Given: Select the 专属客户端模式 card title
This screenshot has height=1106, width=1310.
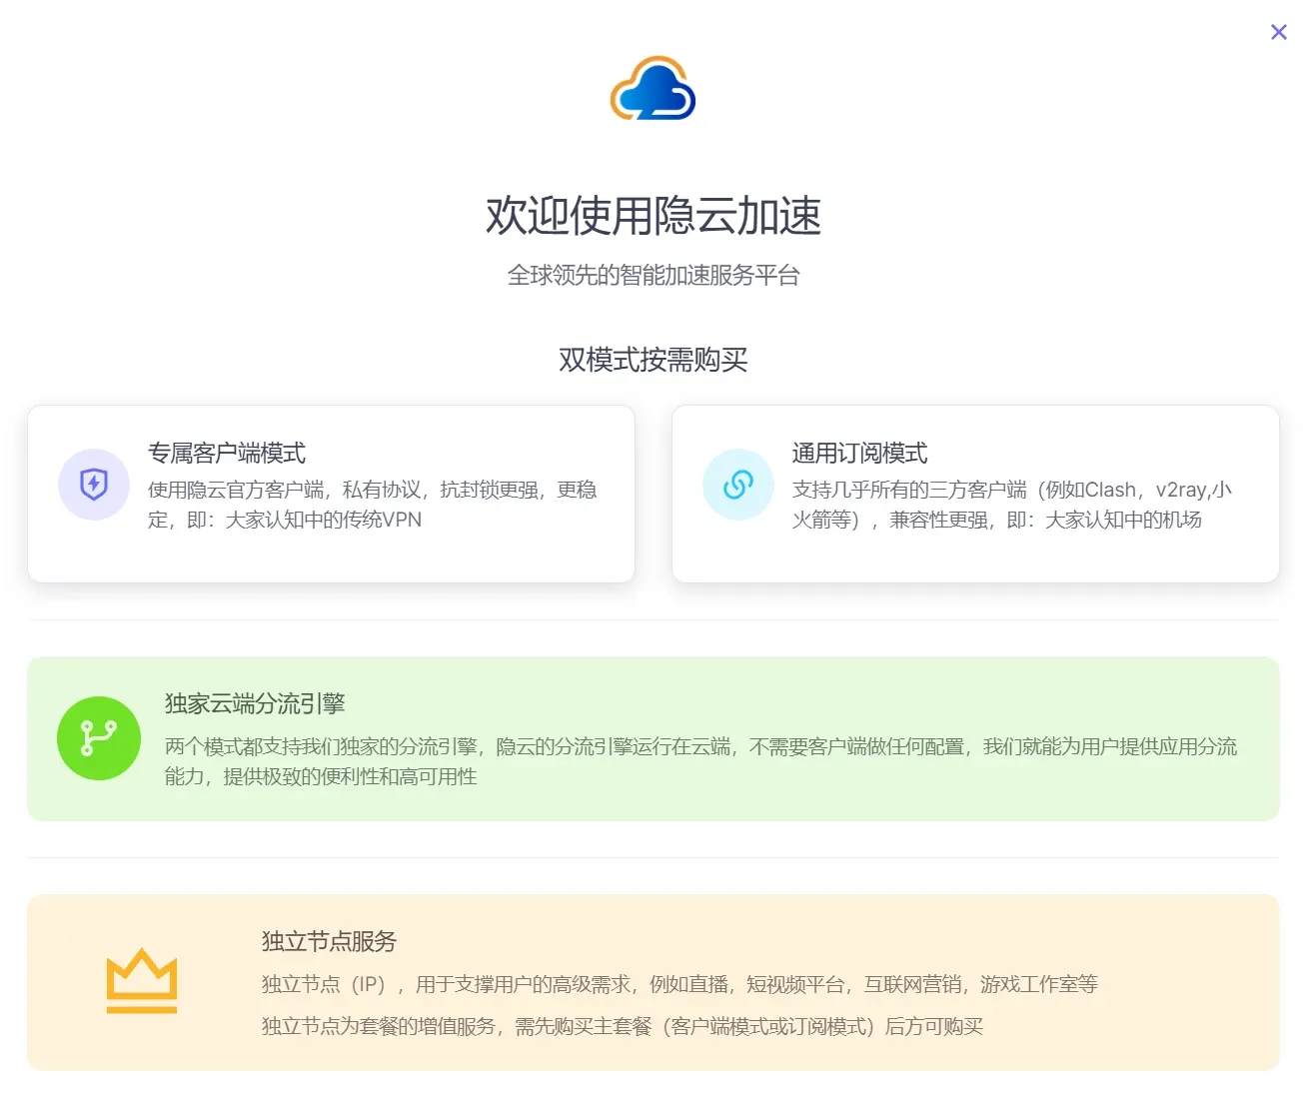Looking at the screenshot, I should pyautogui.click(x=227, y=454).
